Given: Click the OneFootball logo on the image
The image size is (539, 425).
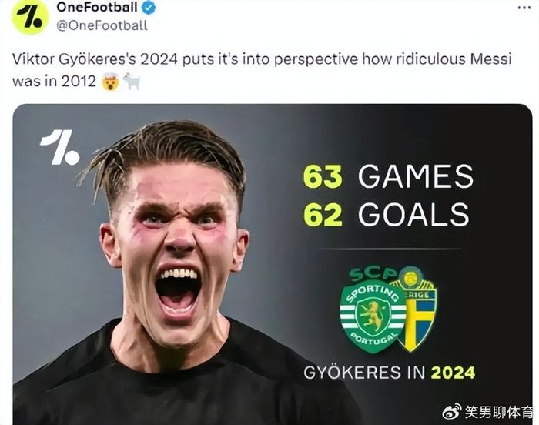Looking at the screenshot, I should [x=60, y=147].
